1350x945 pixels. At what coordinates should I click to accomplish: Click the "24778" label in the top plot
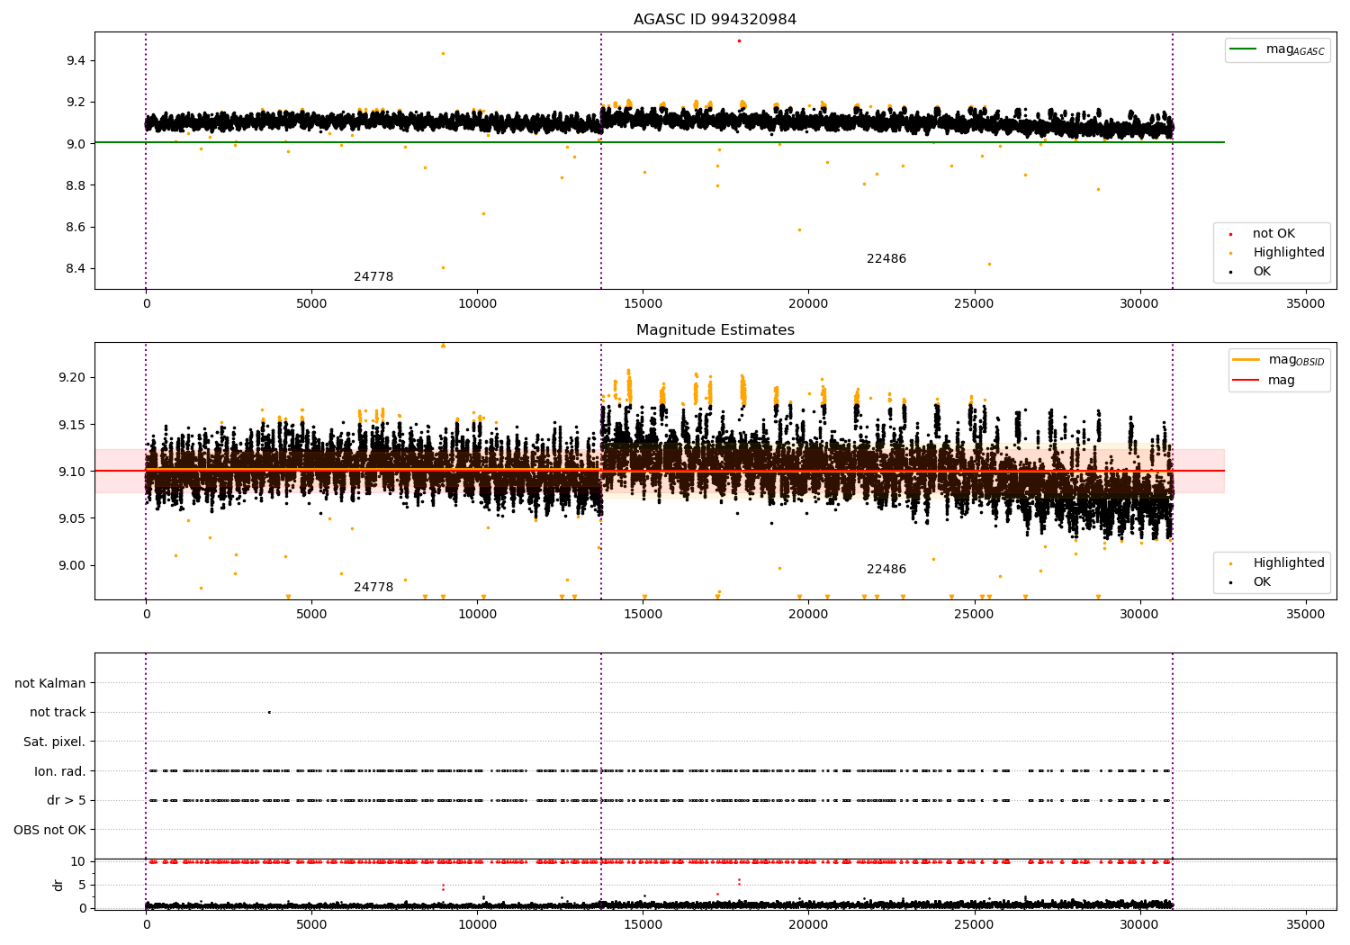pyautogui.click(x=373, y=277)
